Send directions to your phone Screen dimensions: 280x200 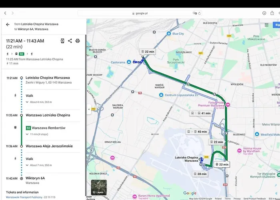pyautogui.click(x=62, y=41)
